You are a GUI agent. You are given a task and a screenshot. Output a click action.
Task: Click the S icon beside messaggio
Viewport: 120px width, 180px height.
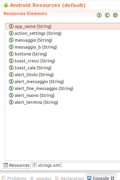(x=11, y=40)
